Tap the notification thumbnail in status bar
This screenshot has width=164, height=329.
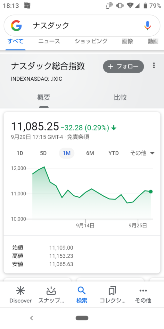click(27, 6)
